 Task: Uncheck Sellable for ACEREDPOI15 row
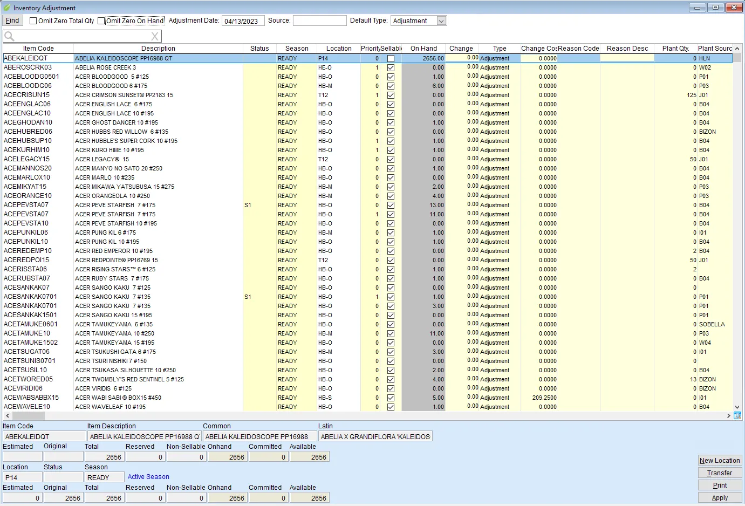[391, 260]
